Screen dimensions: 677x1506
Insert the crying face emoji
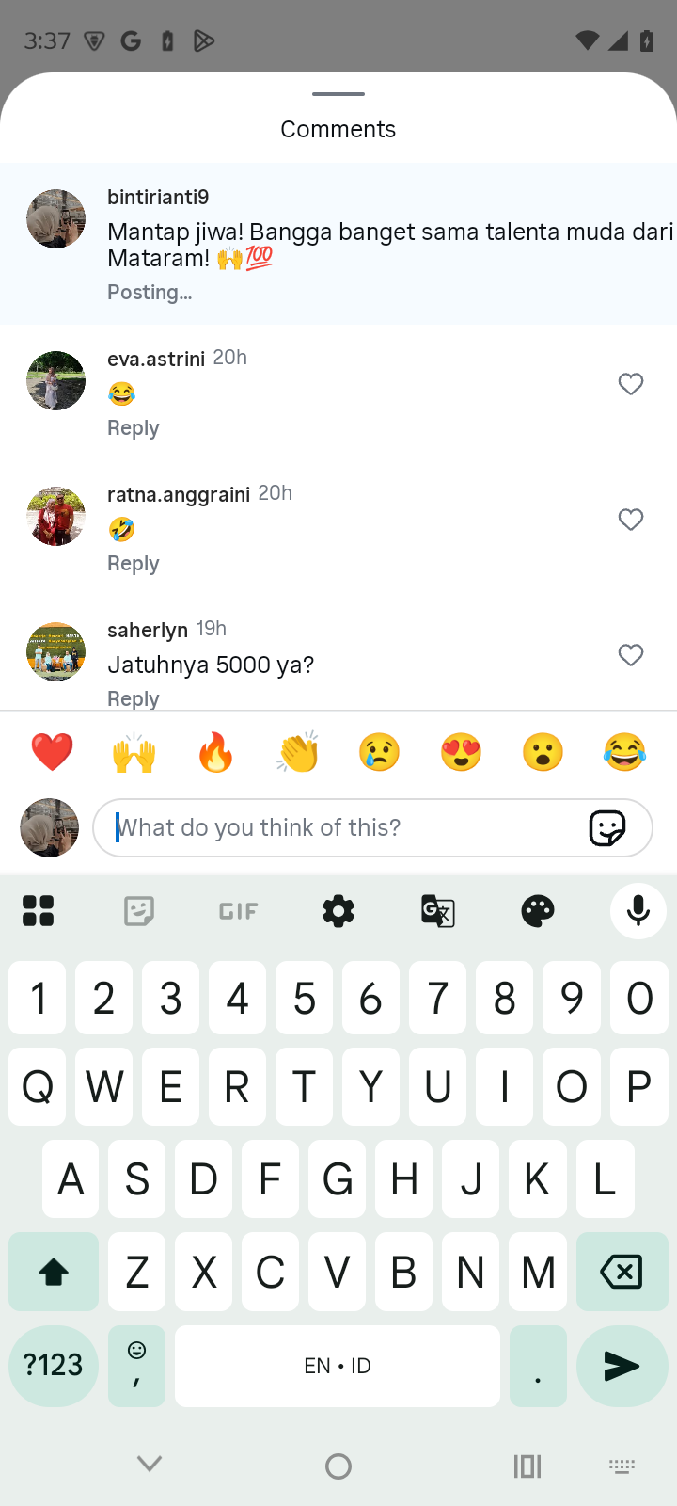(x=380, y=753)
